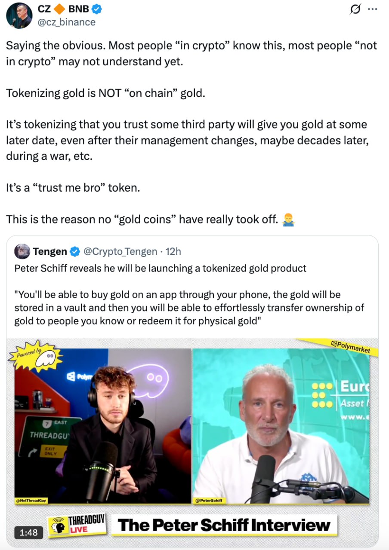
Task: Click the shrugging person emoji
Action: (x=288, y=220)
